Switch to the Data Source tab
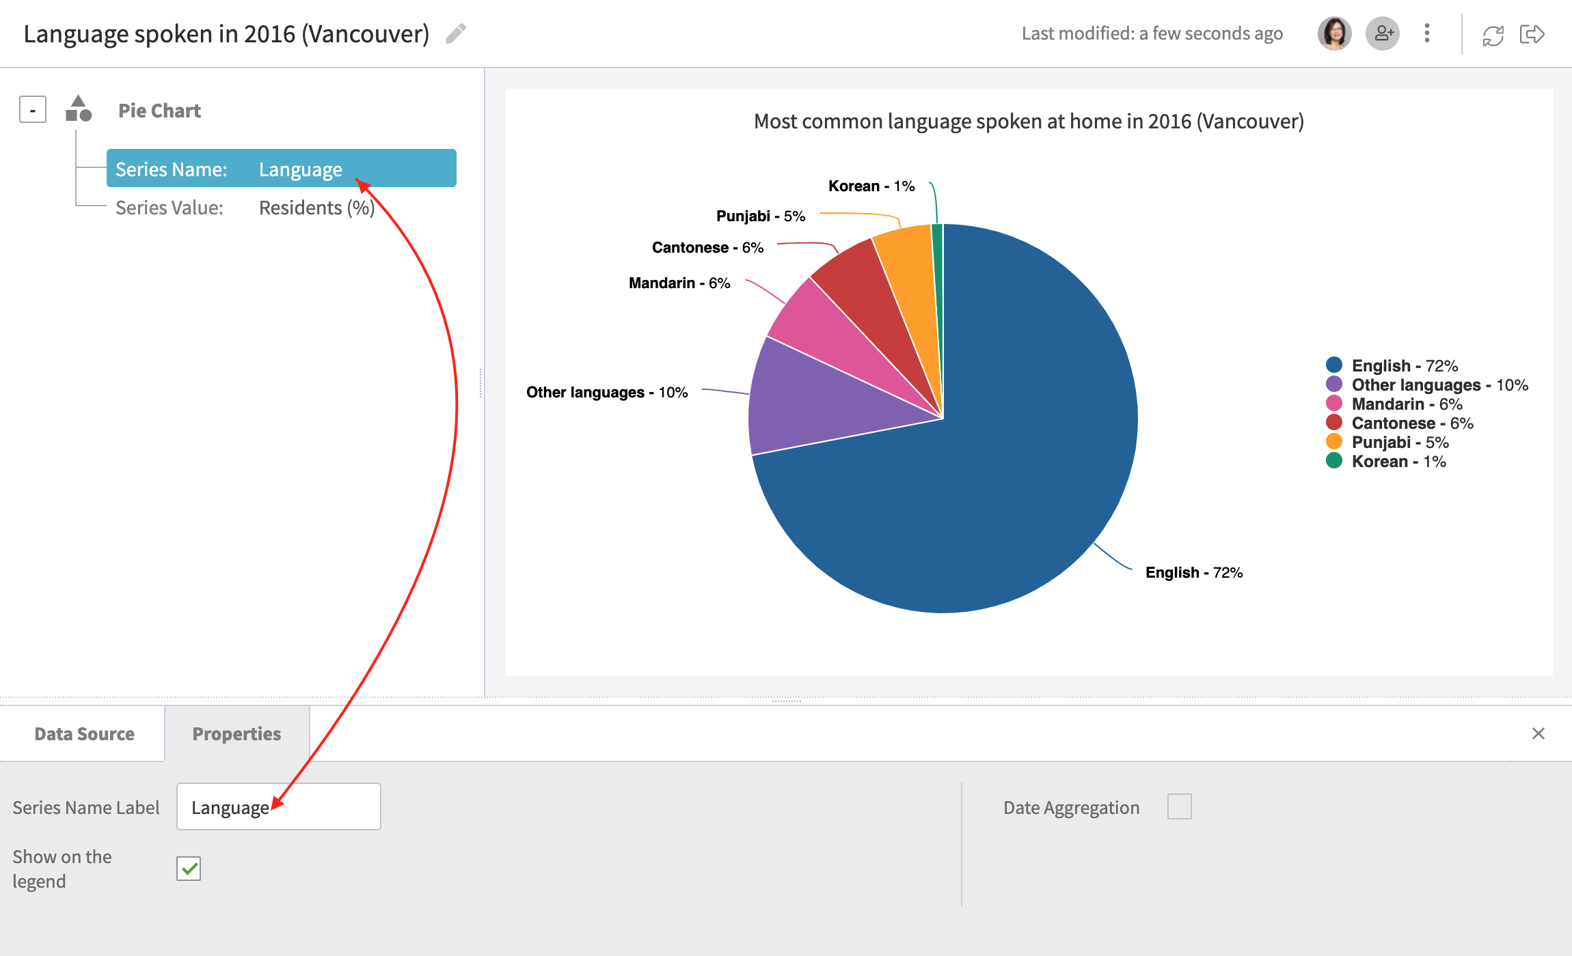 83,733
